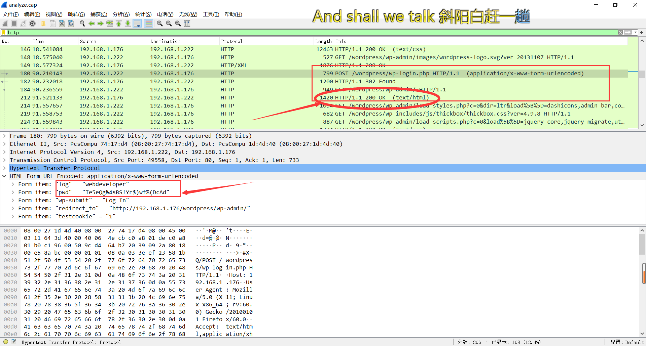Start capturing packets with shark fin icon
Image resolution: width=646 pixels, height=346 pixels.
point(5,24)
